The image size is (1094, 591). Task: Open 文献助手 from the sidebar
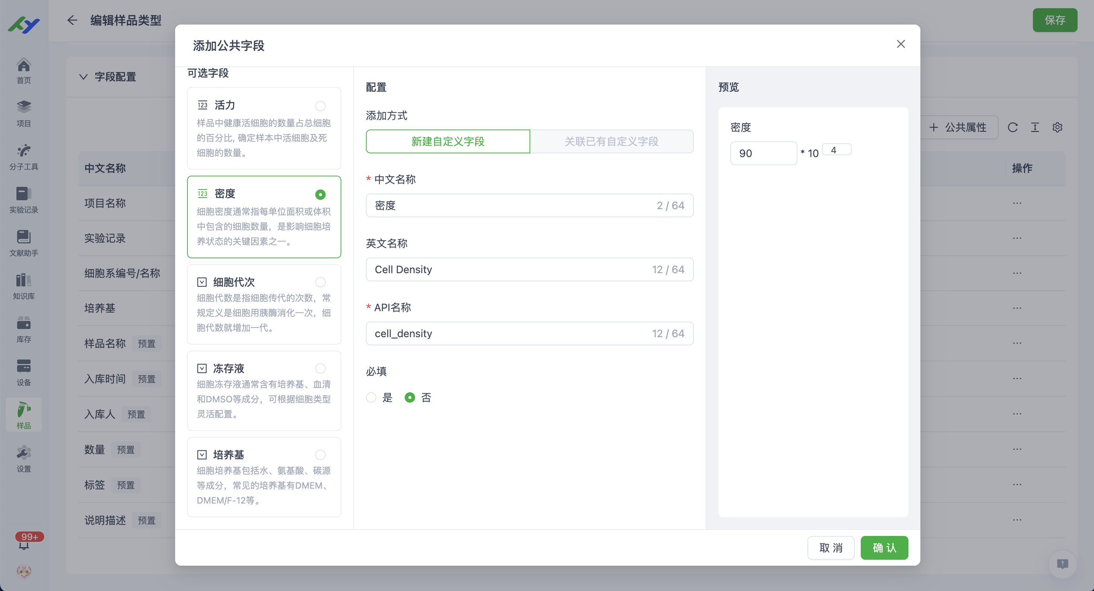[x=23, y=243]
